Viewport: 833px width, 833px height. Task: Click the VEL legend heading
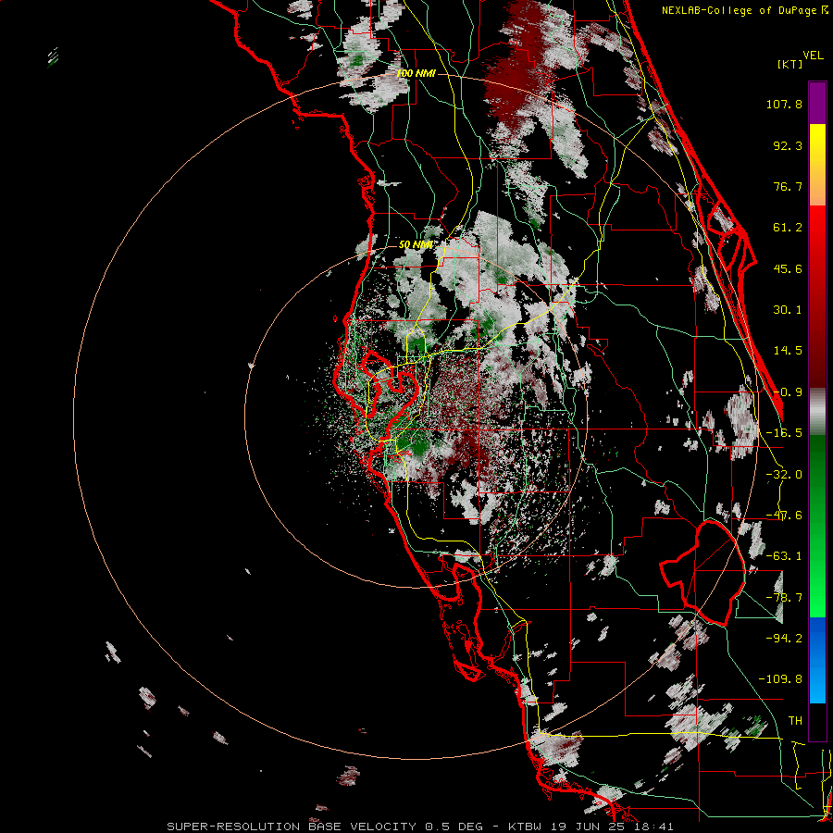(813, 56)
